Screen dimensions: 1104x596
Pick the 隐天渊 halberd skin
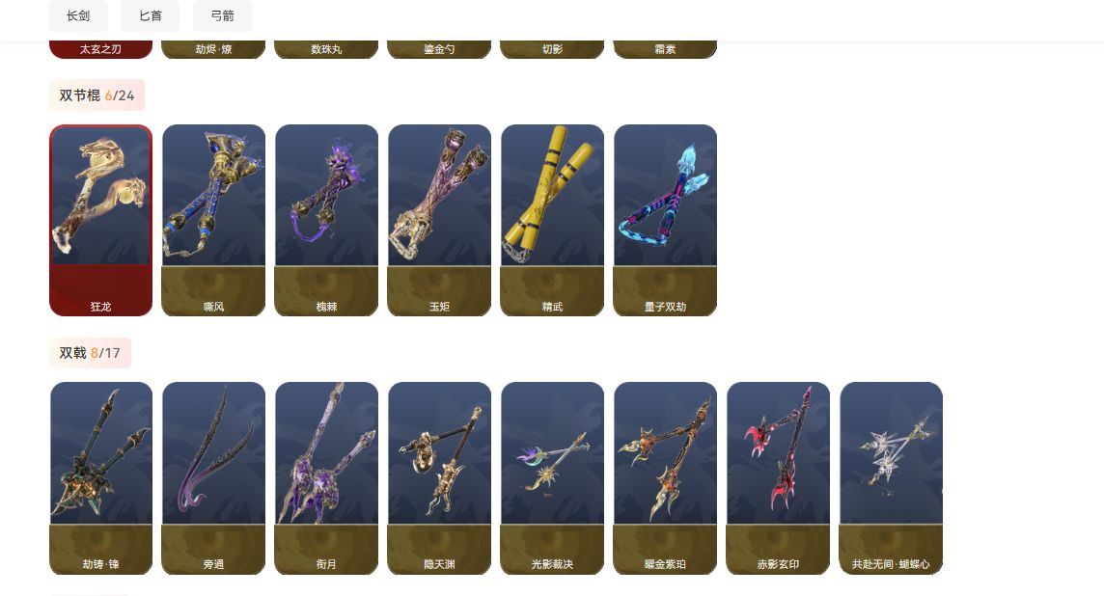click(x=439, y=477)
